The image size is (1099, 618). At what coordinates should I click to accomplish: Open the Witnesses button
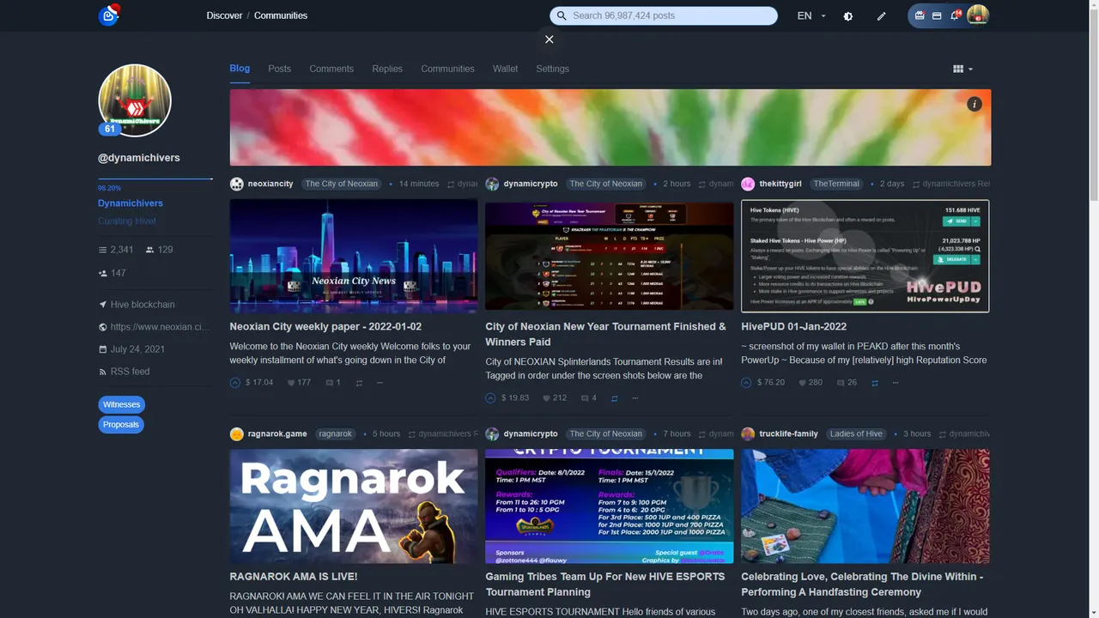121,404
